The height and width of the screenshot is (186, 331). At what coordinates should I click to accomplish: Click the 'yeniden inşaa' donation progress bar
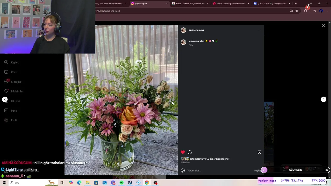[x=292, y=181]
